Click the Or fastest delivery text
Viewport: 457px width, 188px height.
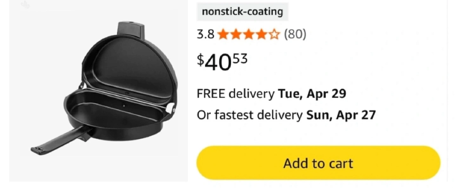[x=249, y=115]
